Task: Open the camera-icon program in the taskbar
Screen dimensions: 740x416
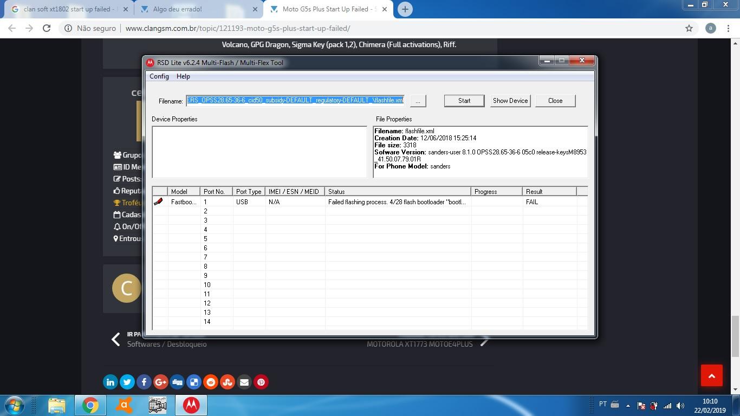Action: point(158,405)
